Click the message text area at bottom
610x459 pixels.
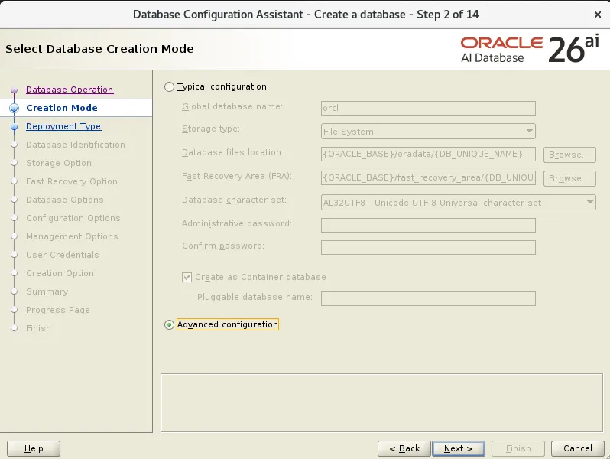[x=381, y=403]
